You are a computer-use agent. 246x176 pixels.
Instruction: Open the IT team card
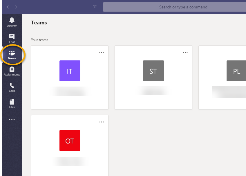70,87
